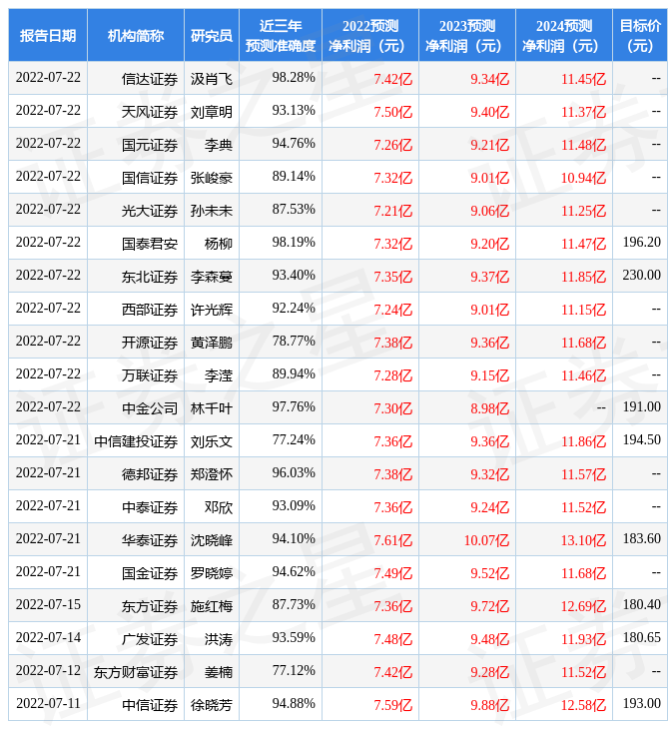Click the 机构简称 column header
The image size is (668, 729).
pyautogui.click(x=136, y=36)
